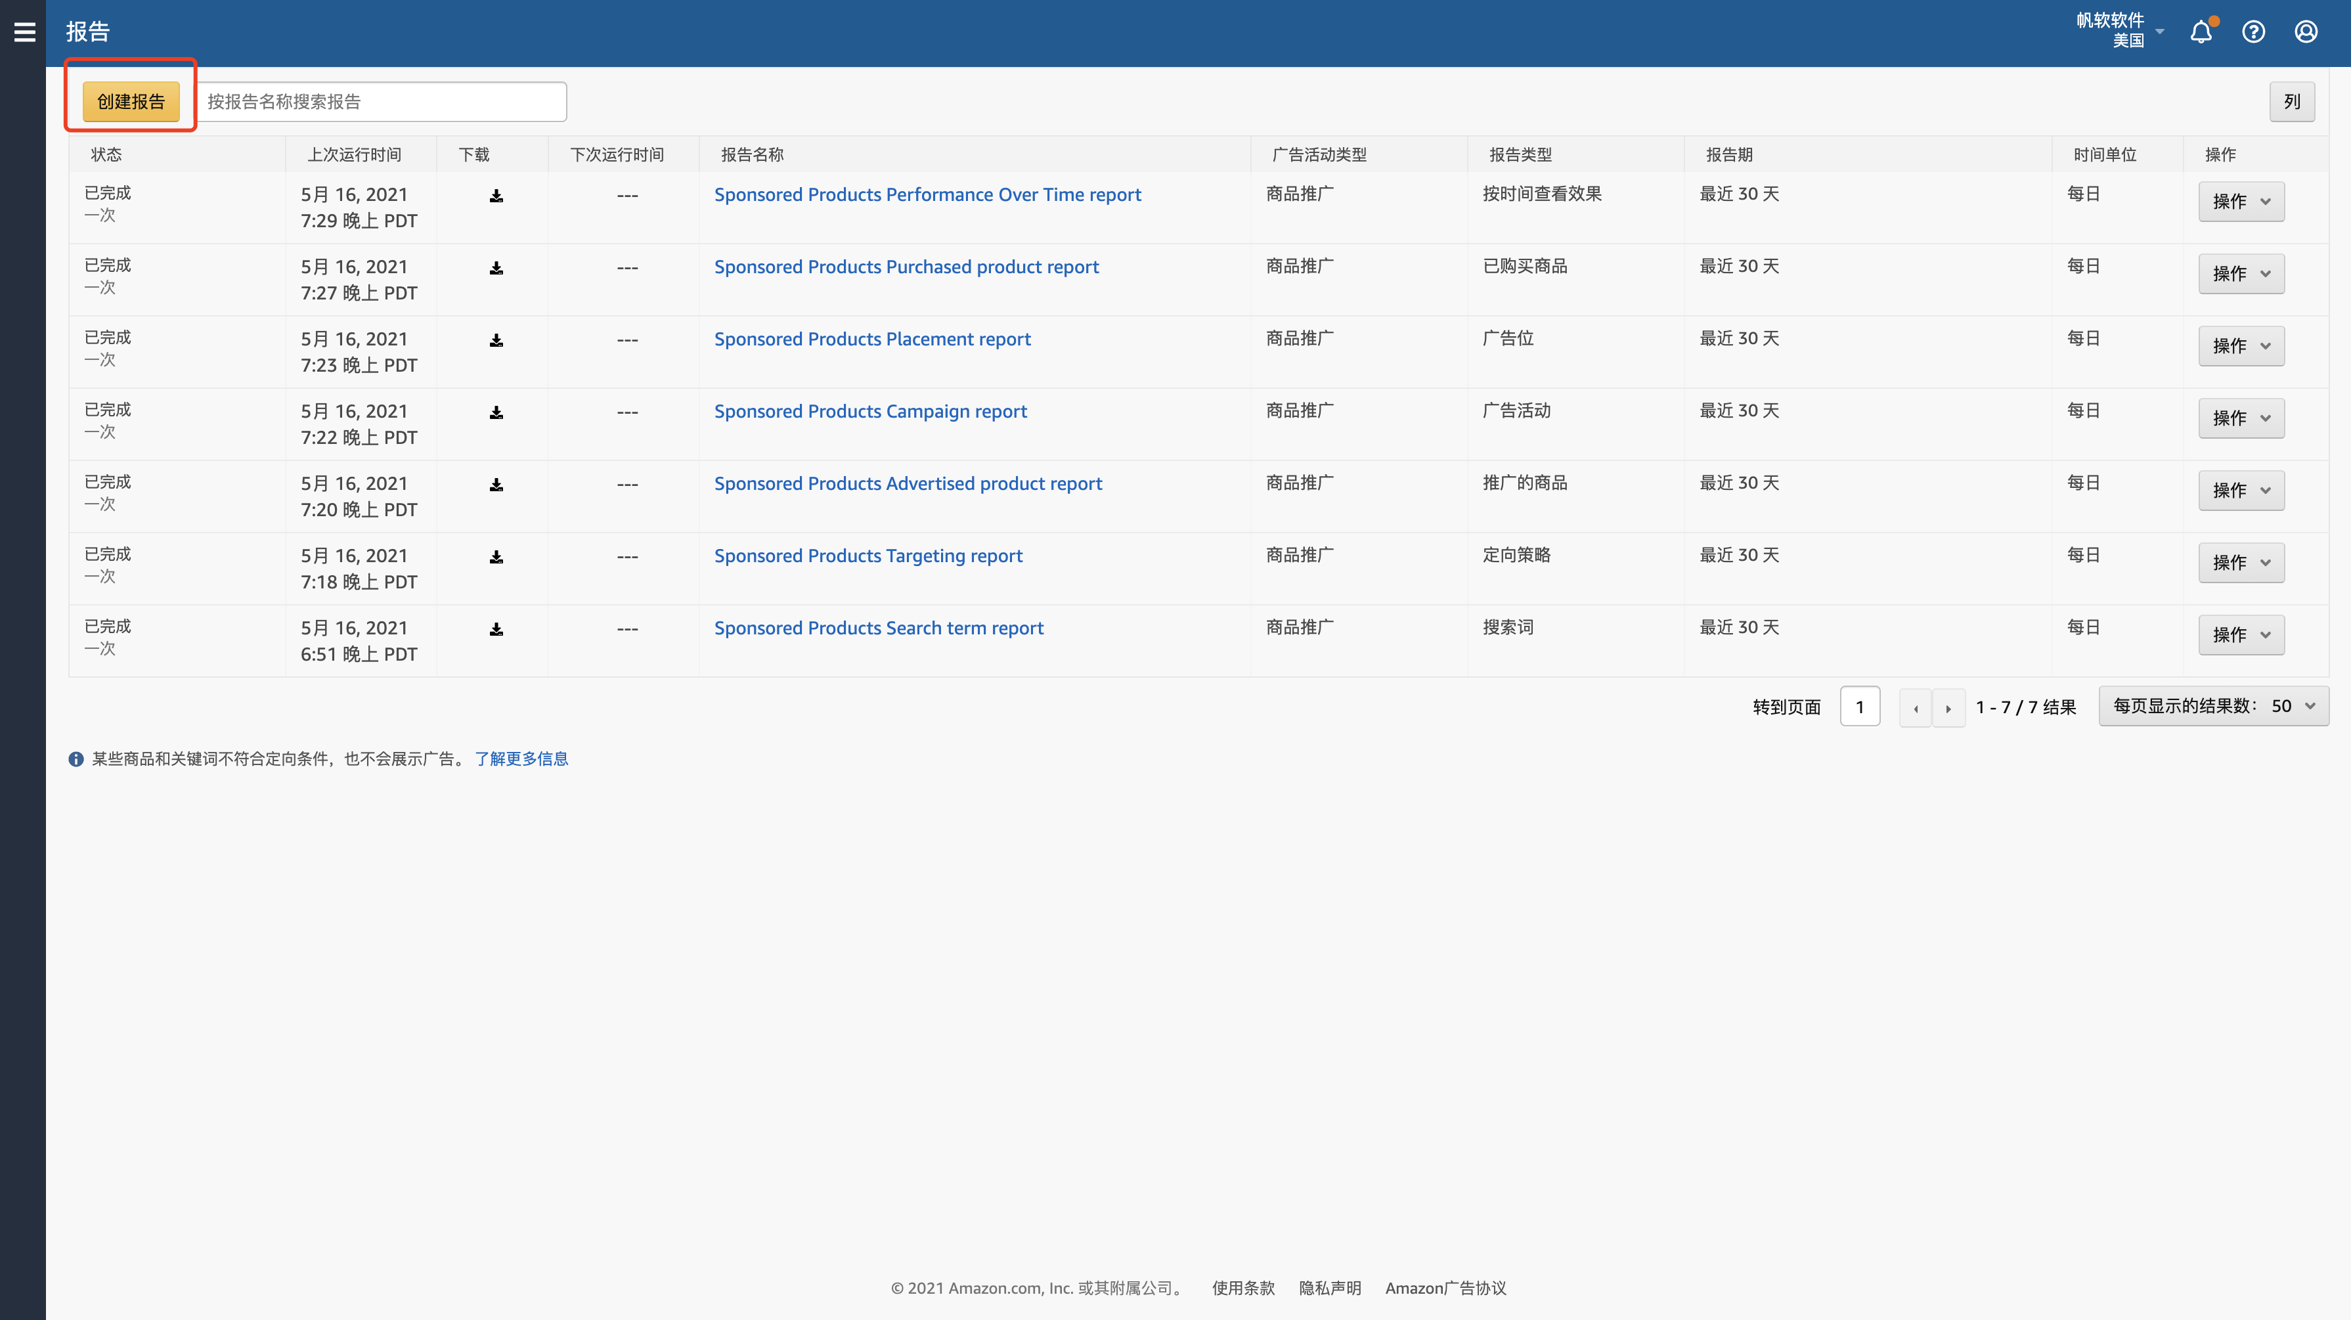Focus the report name search field
2351x1320 pixels.
pyautogui.click(x=382, y=101)
